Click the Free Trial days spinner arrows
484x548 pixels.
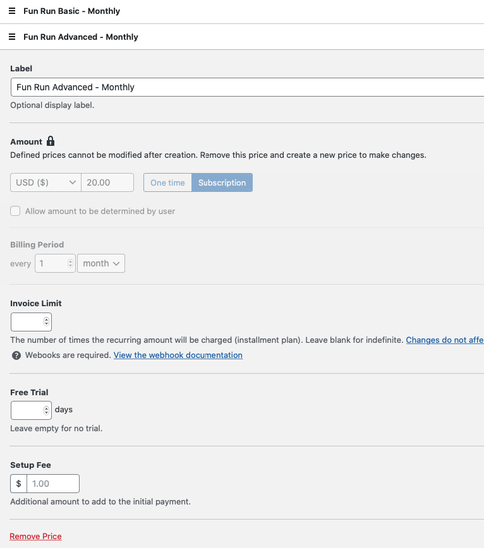coord(46,410)
